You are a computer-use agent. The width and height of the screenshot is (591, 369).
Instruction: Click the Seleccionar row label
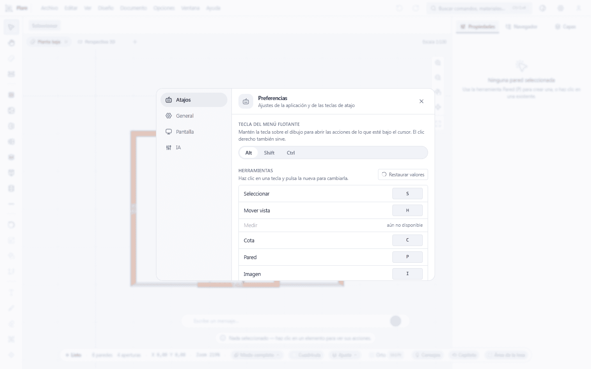(257, 194)
